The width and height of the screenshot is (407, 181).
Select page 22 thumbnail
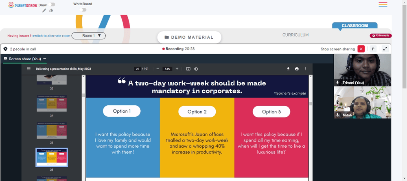[x=52, y=131]
